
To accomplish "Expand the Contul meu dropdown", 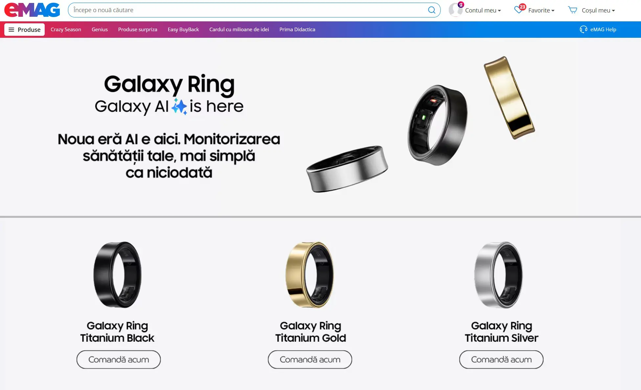I will click(x=483, y=11).
